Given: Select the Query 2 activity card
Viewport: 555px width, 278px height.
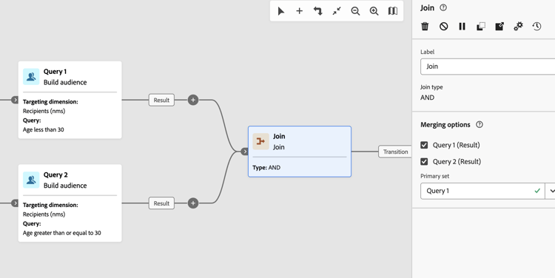Looking at the screenshot, I should click(x=70, y=203).
